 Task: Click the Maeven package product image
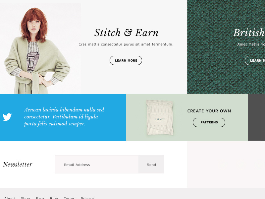pyautogui.click(x=160, y=118)
